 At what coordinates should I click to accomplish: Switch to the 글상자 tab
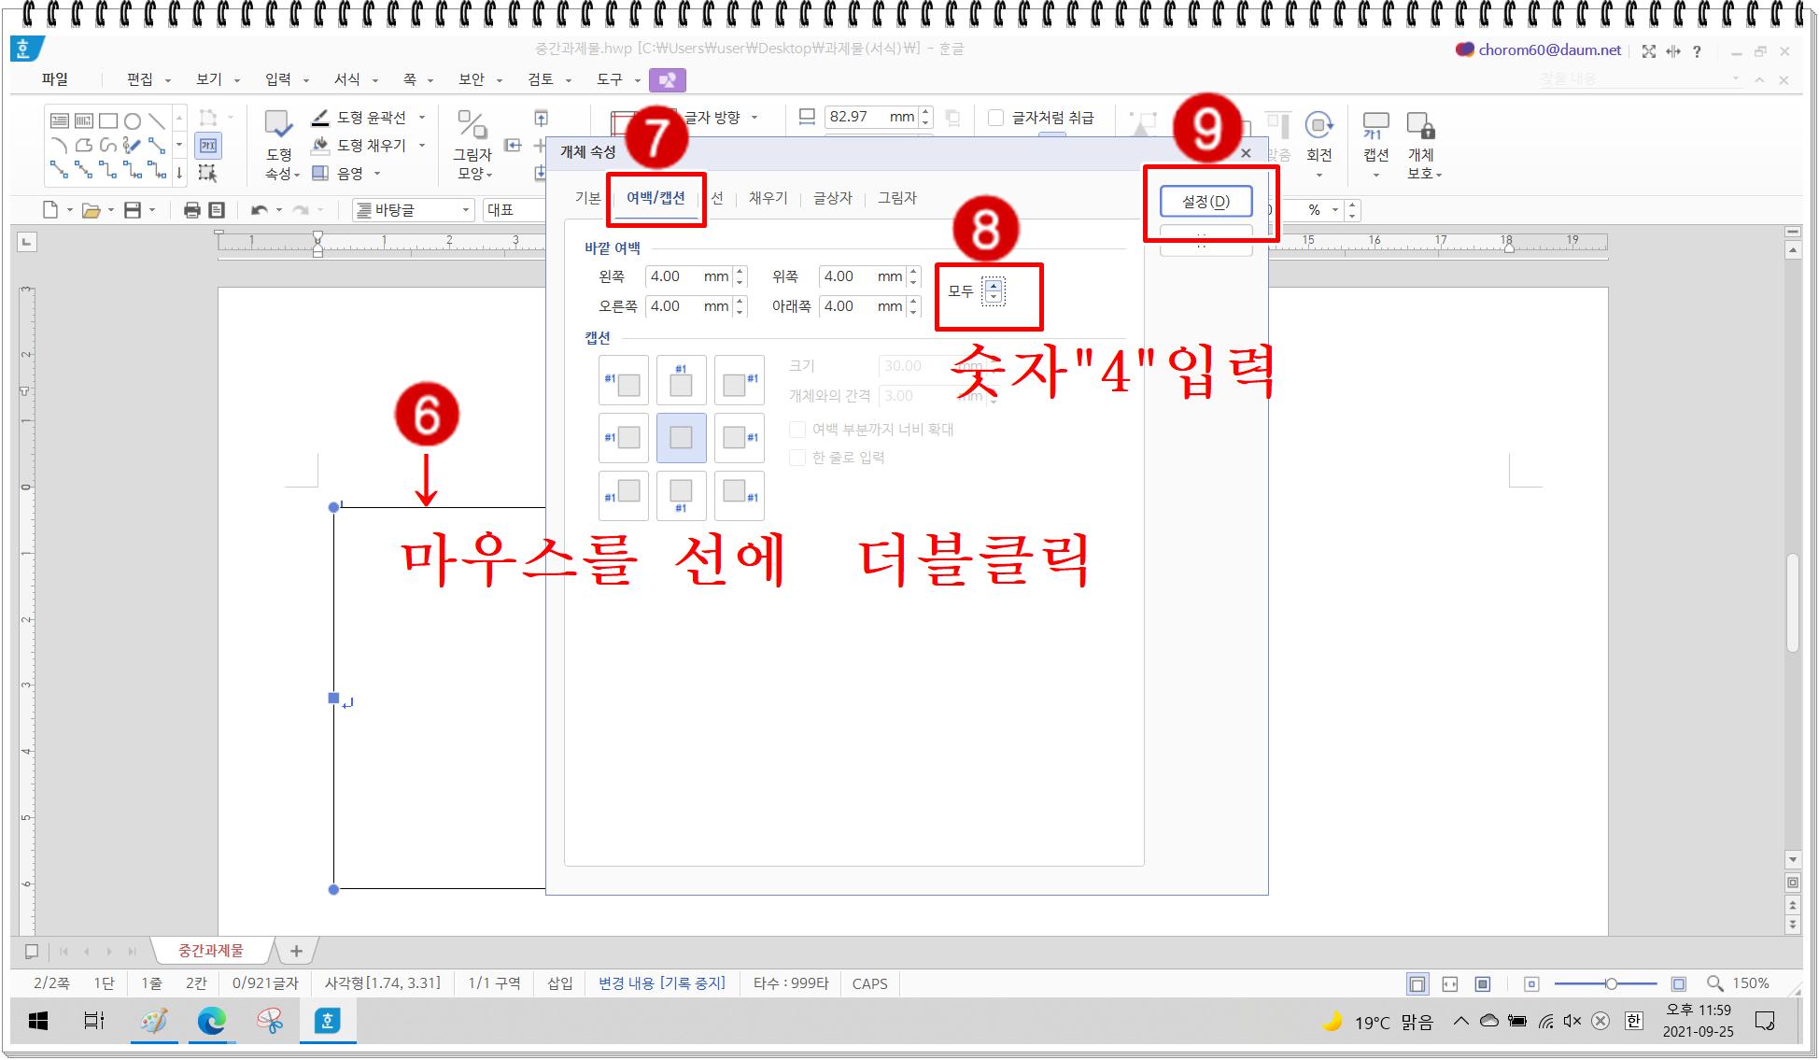[x=833, y=198]
